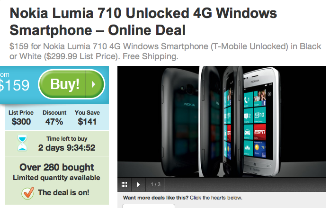
Task: Open the Nokia Lumia 710 deal title
Action: 143,21
